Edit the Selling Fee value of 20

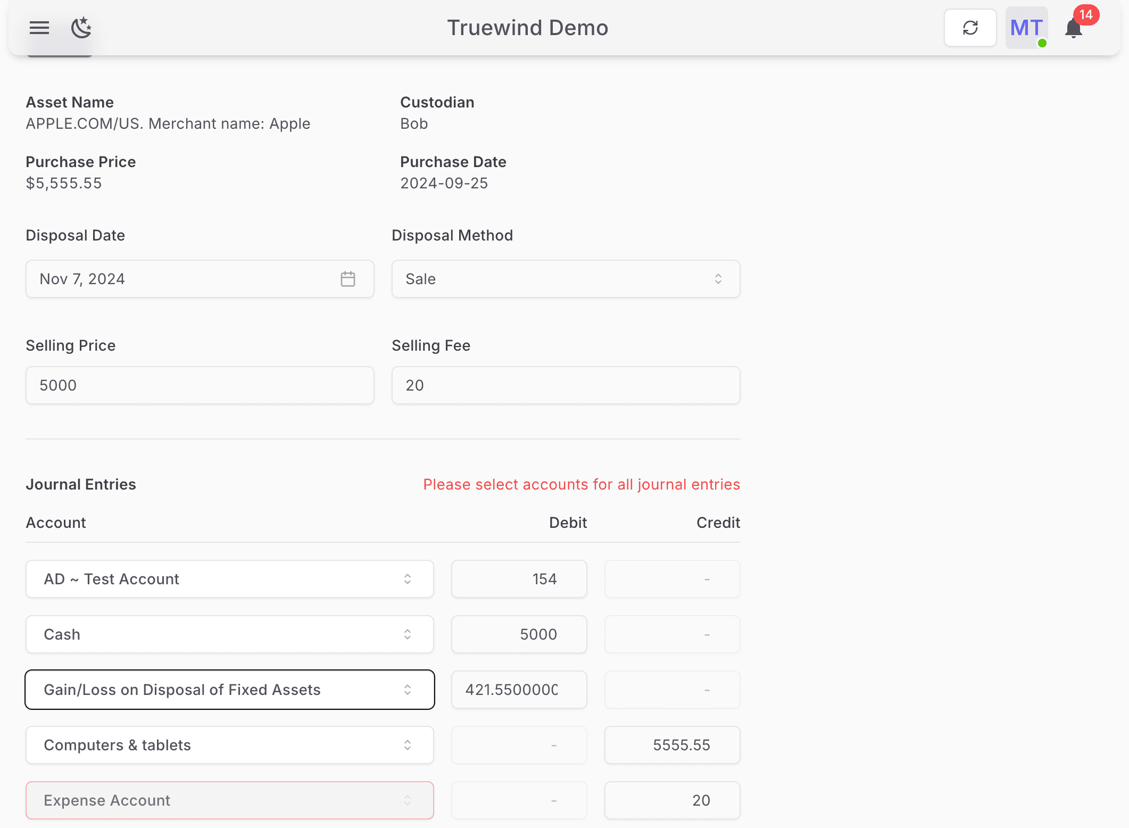pyautogui.click(x=566, y=385)
